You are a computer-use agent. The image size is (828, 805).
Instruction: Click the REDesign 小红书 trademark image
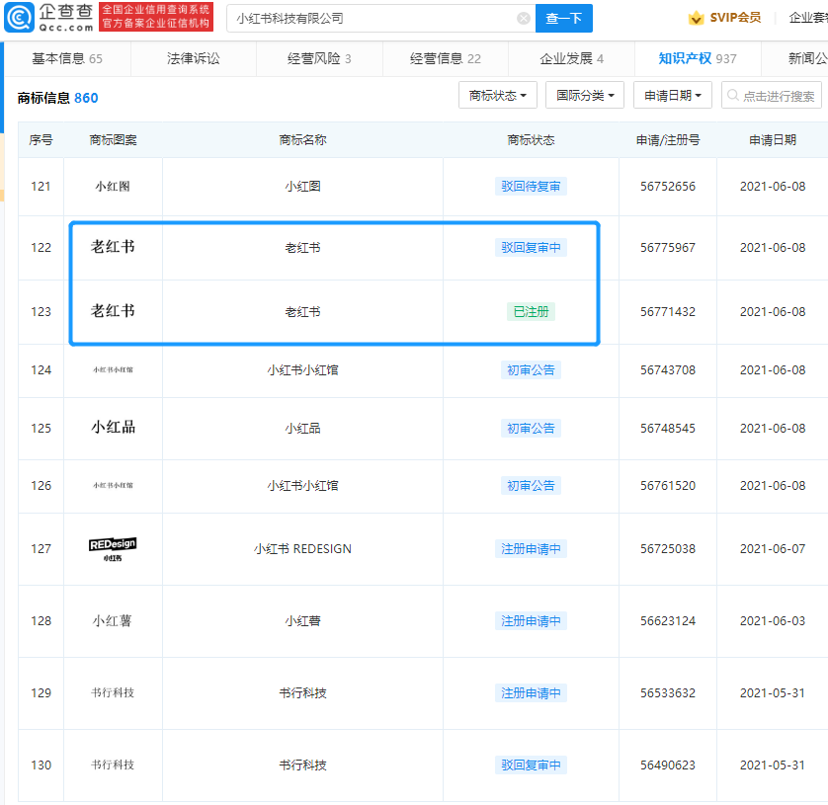click(112, 549)
